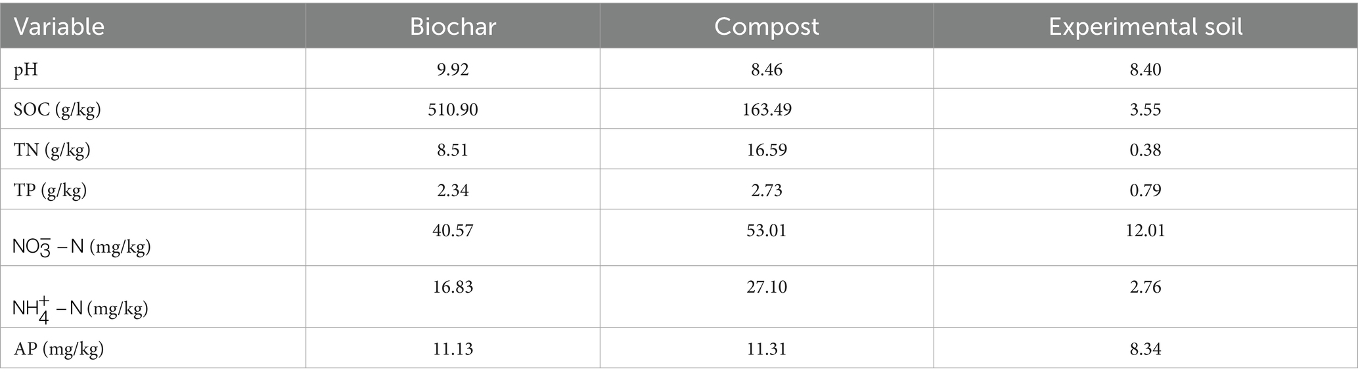
Task: Select the Compost column header
Action: point(766,26)
